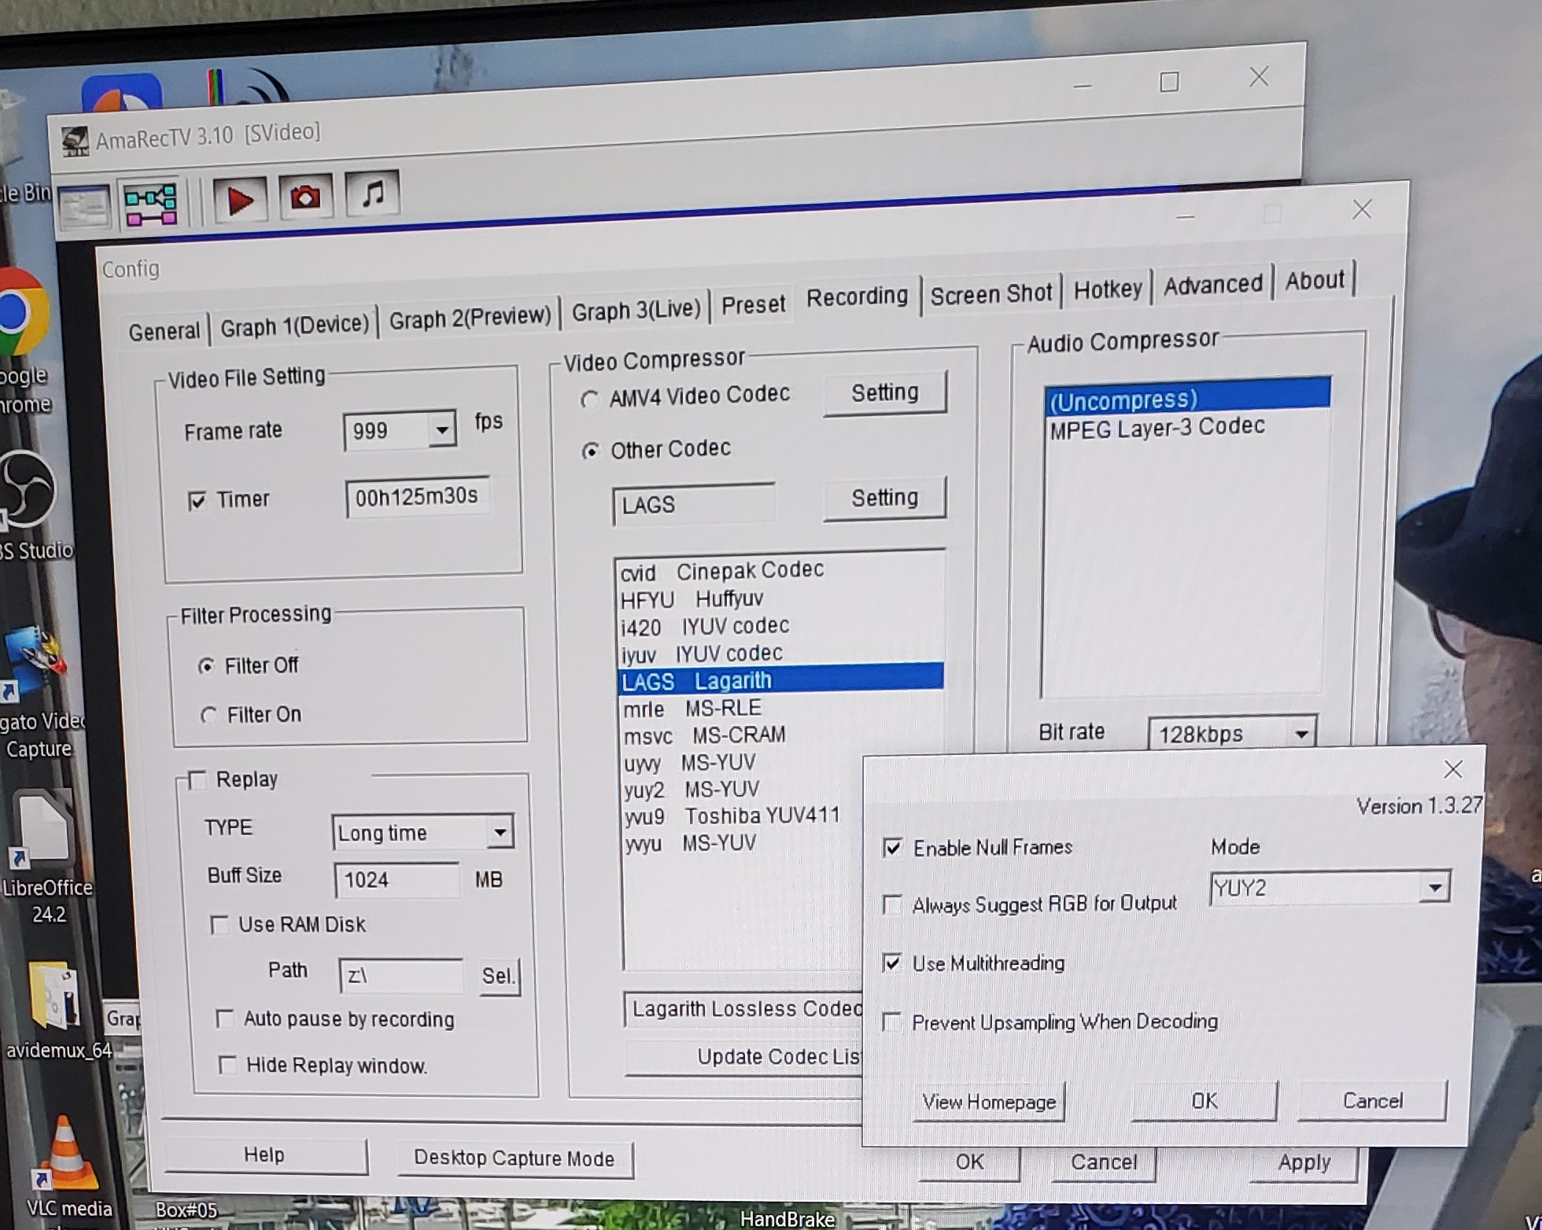Toggle Enable Null Frames checkbox
Screen dimensions: 1542x1230
click(x=892, y=848)
